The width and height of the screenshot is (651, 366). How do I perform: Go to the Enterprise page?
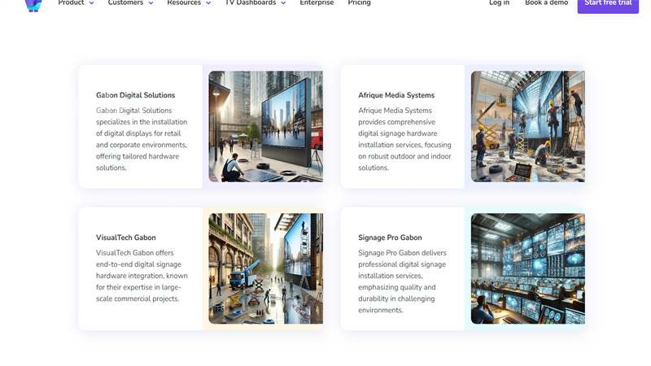tap(317, 3)
